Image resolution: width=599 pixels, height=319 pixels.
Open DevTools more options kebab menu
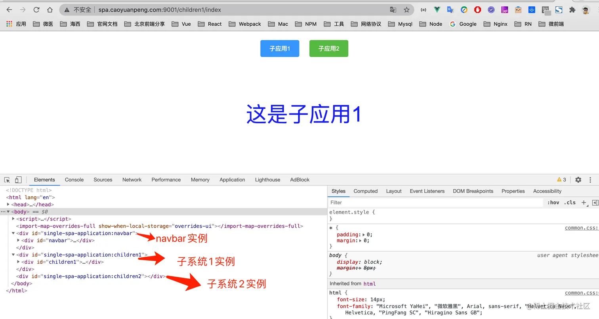click(x=590, y=180)
